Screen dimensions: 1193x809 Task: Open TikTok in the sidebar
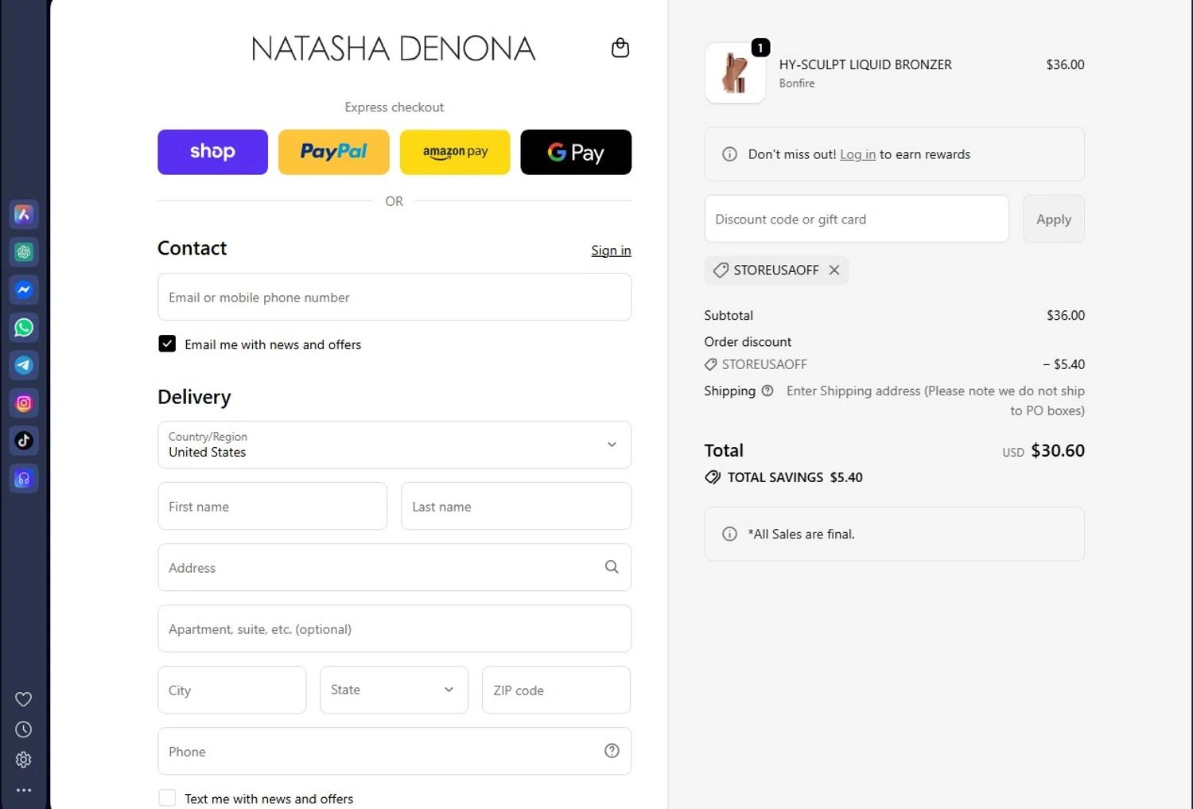pyautogui.click(x=24, y=441)
